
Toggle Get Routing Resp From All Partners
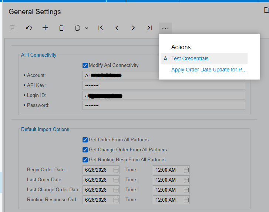[85, 160]
